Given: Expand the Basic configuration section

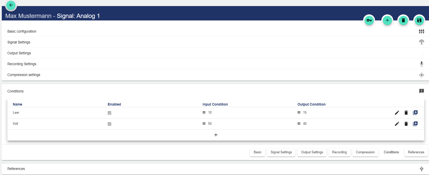Looking at the screenshot, I should [22, 31].
